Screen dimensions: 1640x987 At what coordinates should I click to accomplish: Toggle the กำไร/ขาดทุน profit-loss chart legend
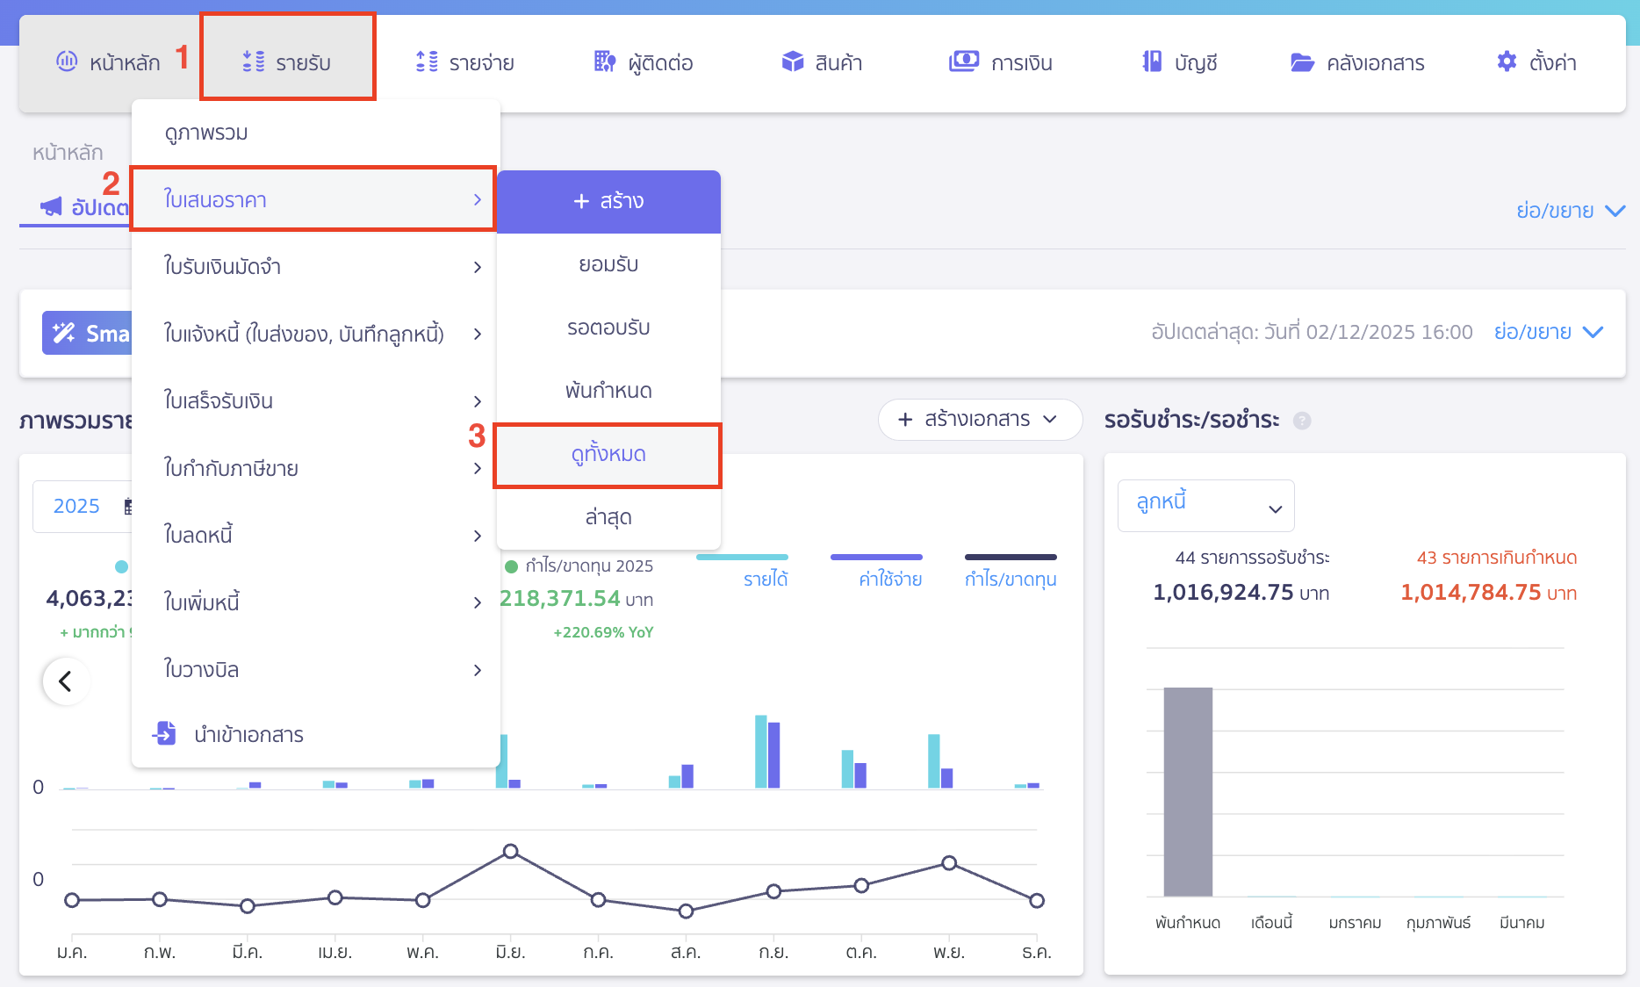[x=1010, y=579]
